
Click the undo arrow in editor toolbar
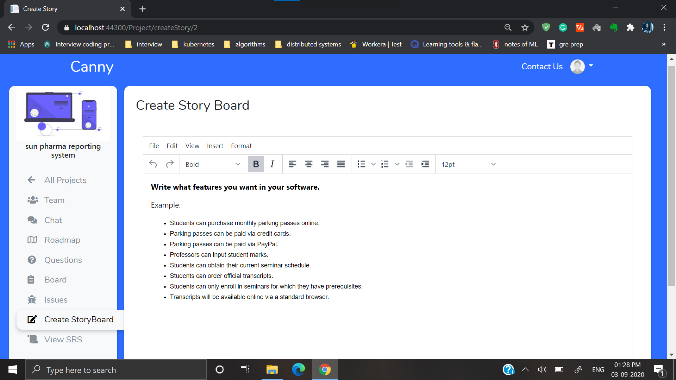coord(153,164)
